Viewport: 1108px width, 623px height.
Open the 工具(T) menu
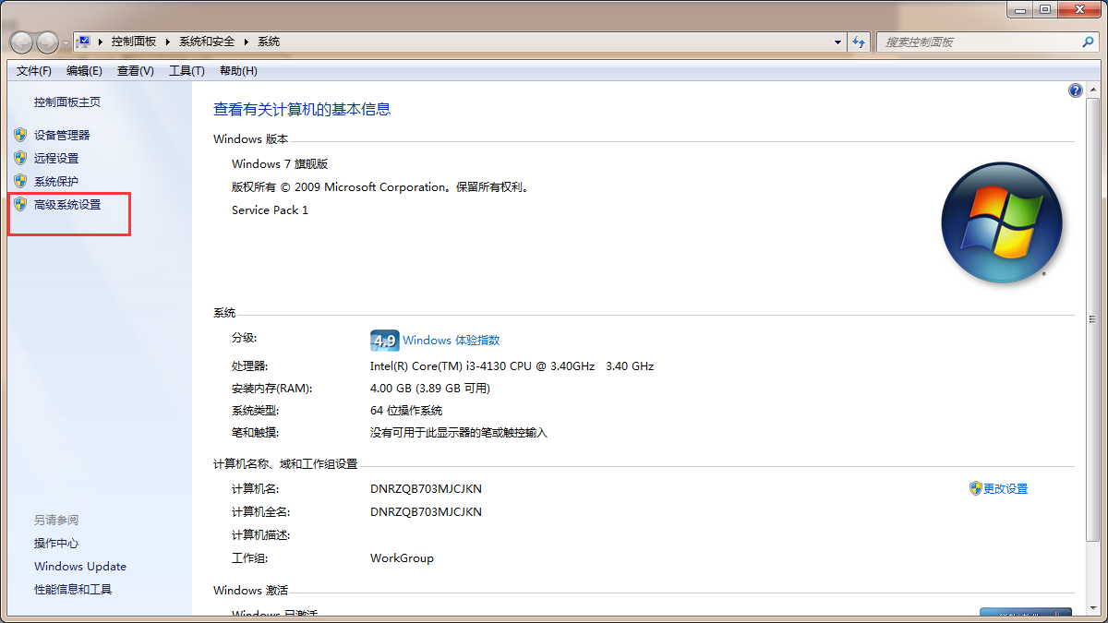click(x=187, y=71)
